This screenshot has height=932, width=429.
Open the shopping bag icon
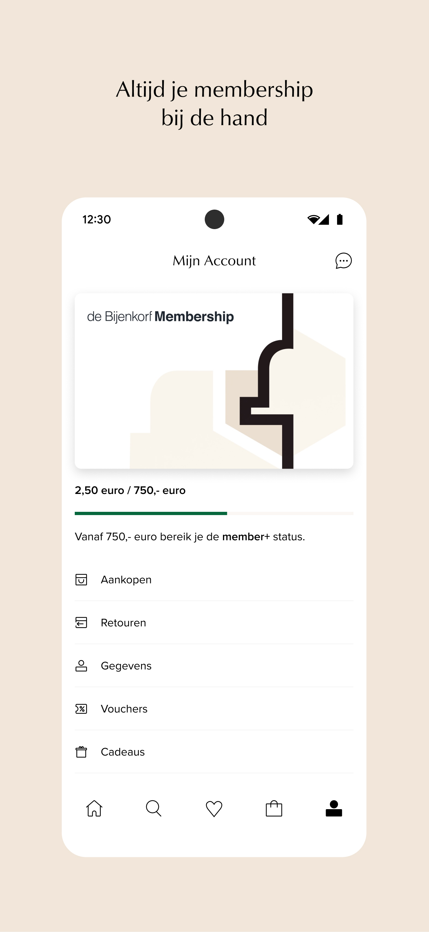click(x=274, y=808)
